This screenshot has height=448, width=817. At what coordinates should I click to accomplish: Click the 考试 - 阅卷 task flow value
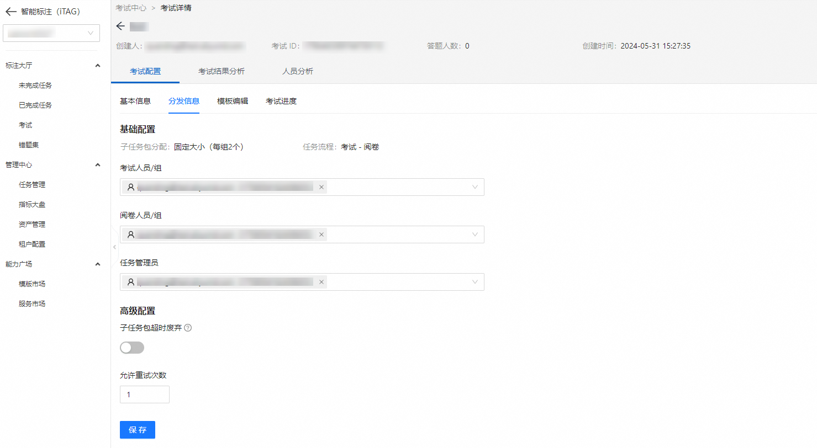(x=360, y=147)
